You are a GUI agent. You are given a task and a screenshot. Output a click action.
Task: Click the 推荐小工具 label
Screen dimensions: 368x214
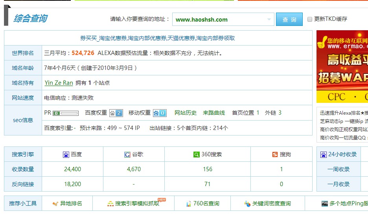(23, 203)
